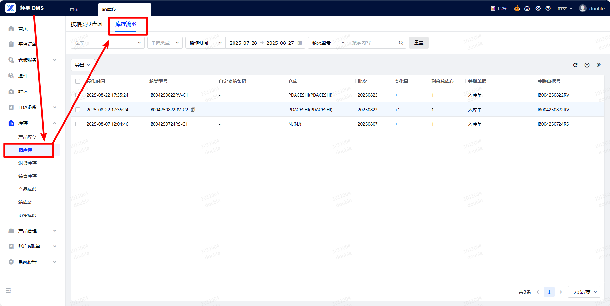
Task: Click the refresh icon above the table
Action: [575, 65]
